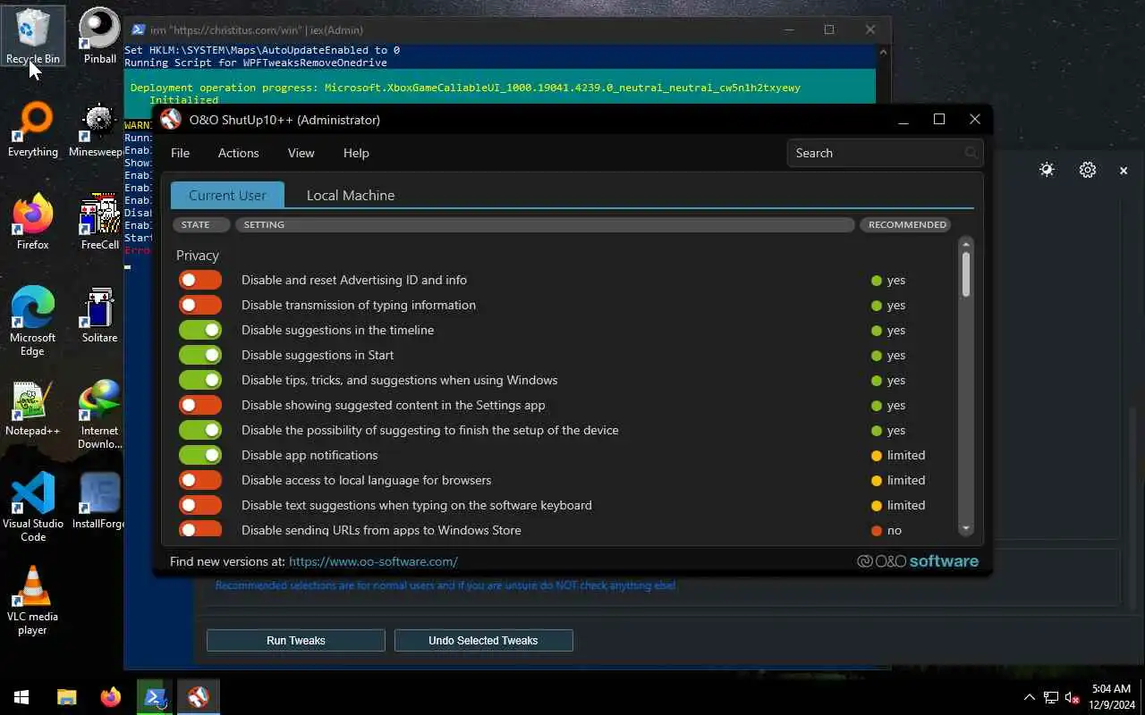Sort by the STATE column header
This screenshot has height=715, width=1145.
coord(201,224)
